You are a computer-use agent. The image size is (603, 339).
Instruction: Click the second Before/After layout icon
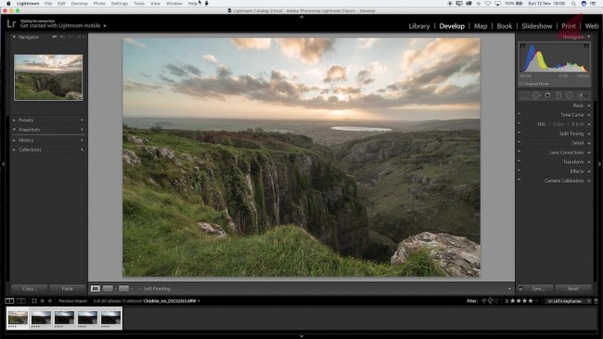coord(123,289)
